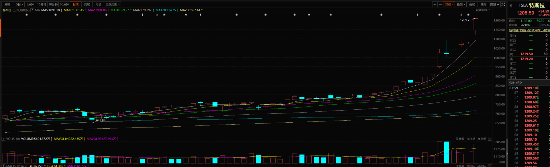Click 隐藏 to hide the side panel
This screenshot has height=167, width=550.
point(495,4)
